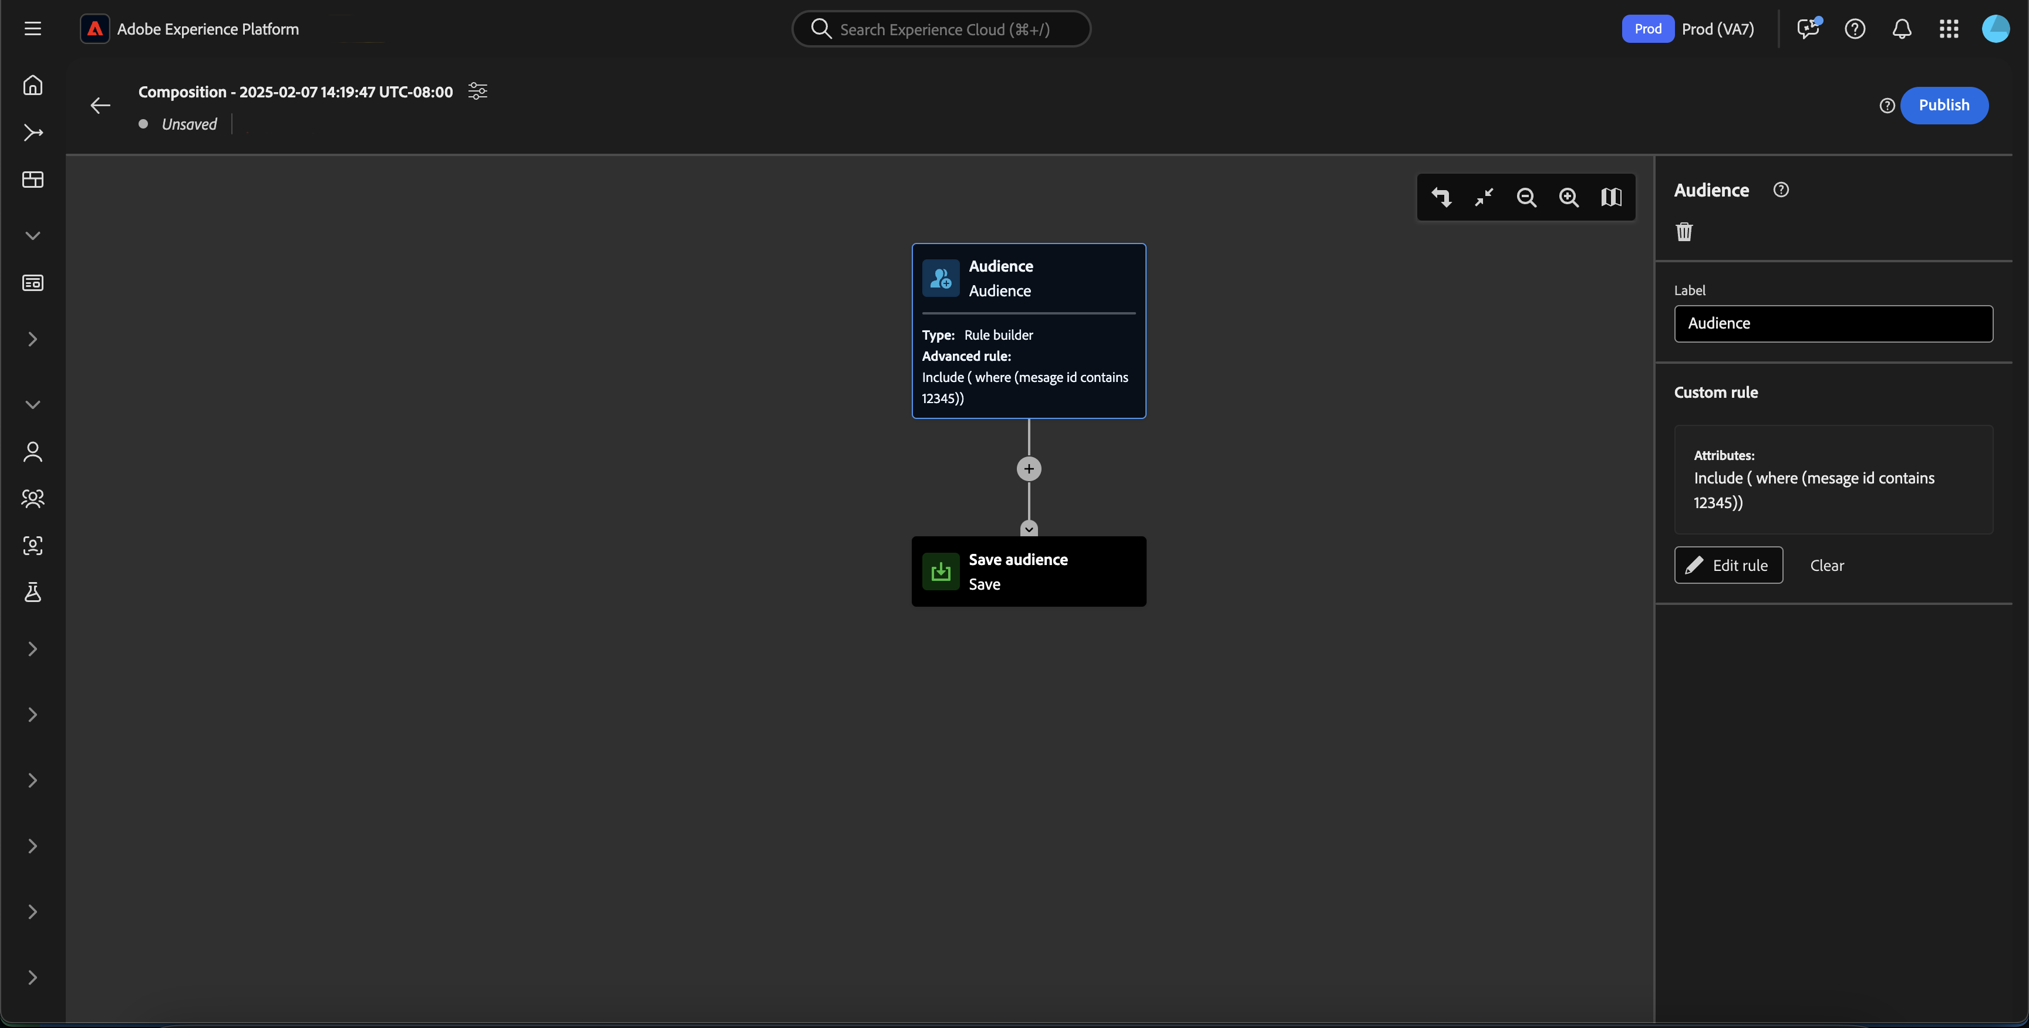
Task: Click the small chevron above Save audience
Action: [1029, 528]
